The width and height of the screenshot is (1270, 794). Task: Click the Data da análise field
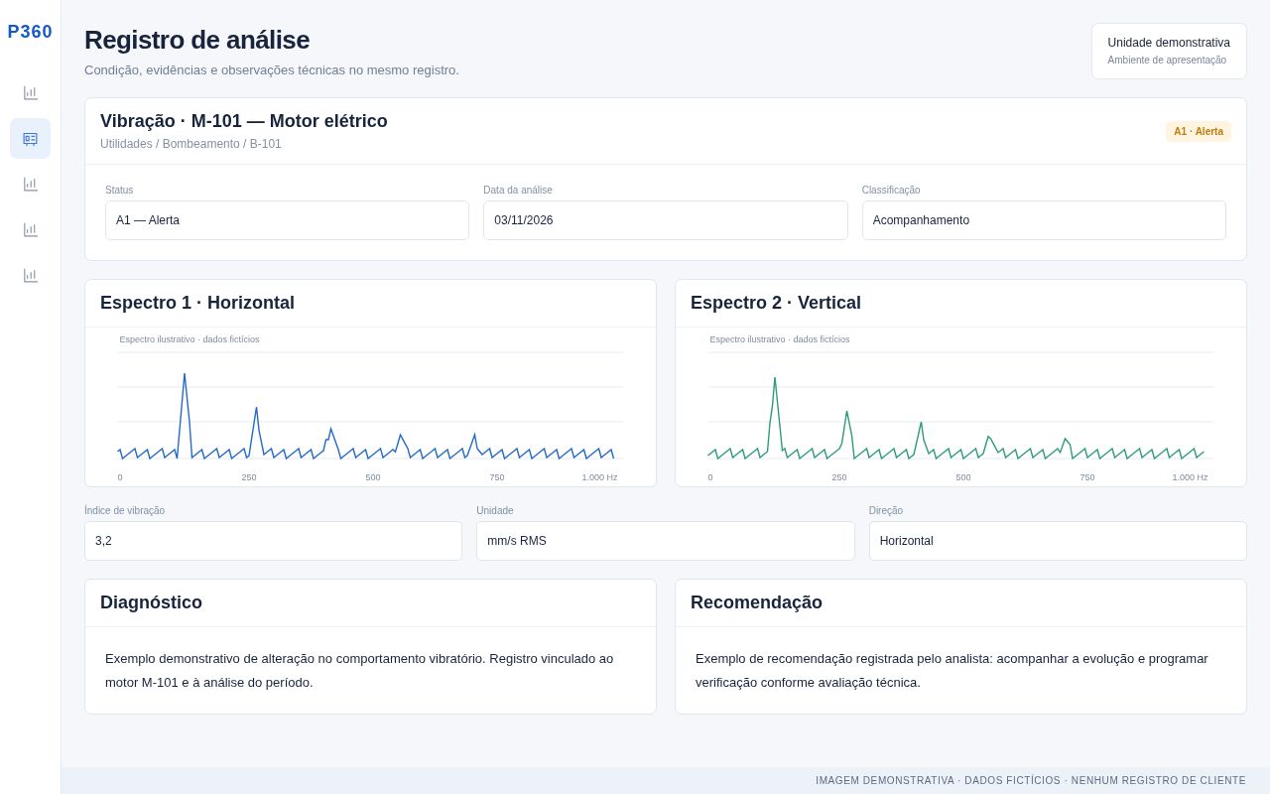click(x=665, y=220)
